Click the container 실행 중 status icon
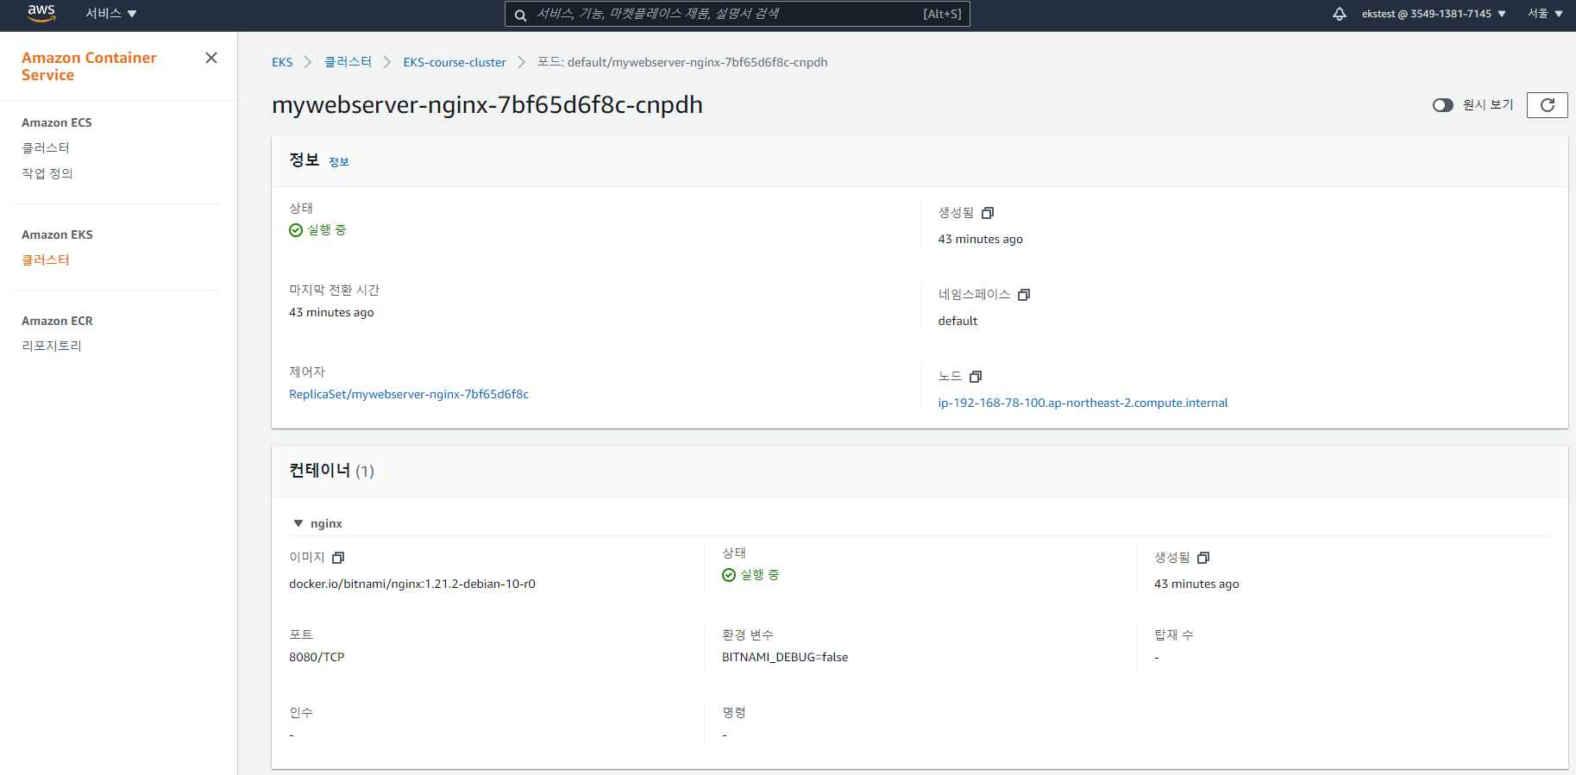Image resolution: width=1576 pixels, height=775 pixels. [729, 575]
